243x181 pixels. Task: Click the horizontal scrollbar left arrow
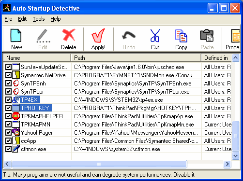point(7,164)
